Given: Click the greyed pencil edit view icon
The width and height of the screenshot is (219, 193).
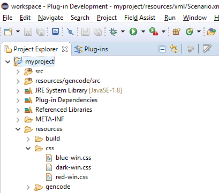Looking at the screenshot, I should click(207, 49).
